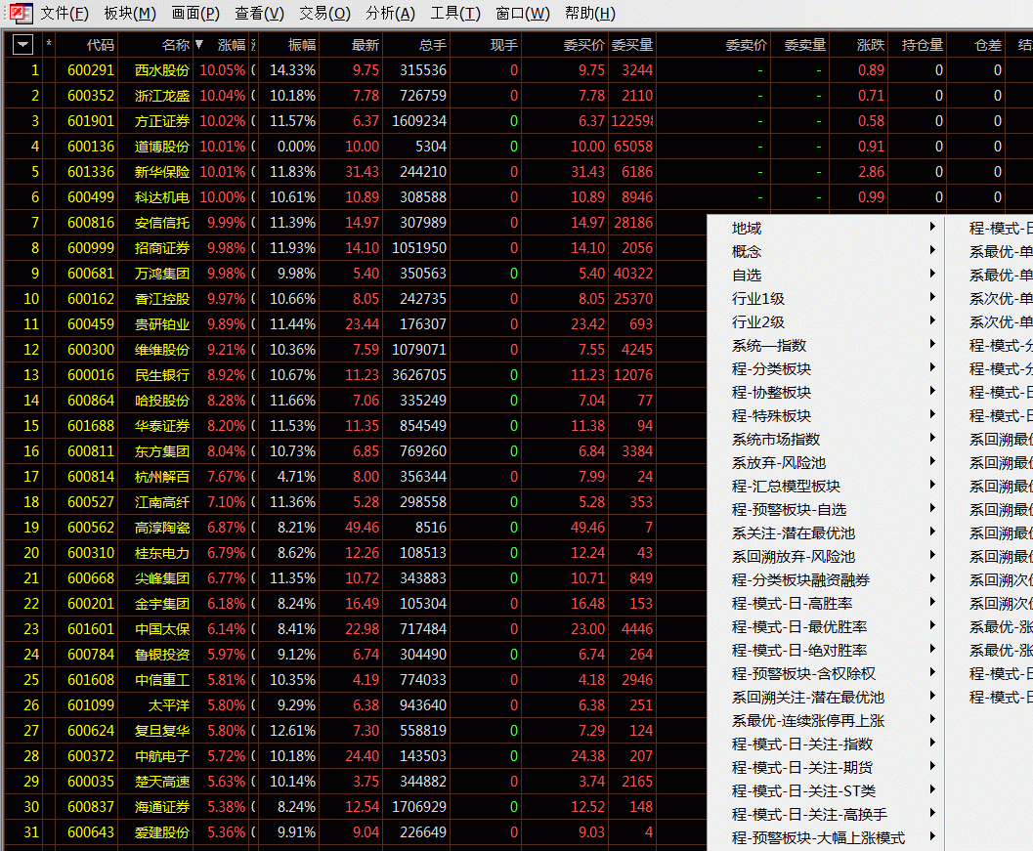Image resolution: width=1033 pixels, height=851 pixels.
Task: Choose 系关注-潜在最优池 menu entry
Action: [826, 532]
